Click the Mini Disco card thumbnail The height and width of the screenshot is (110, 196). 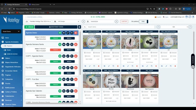click(x=111, y=81)
